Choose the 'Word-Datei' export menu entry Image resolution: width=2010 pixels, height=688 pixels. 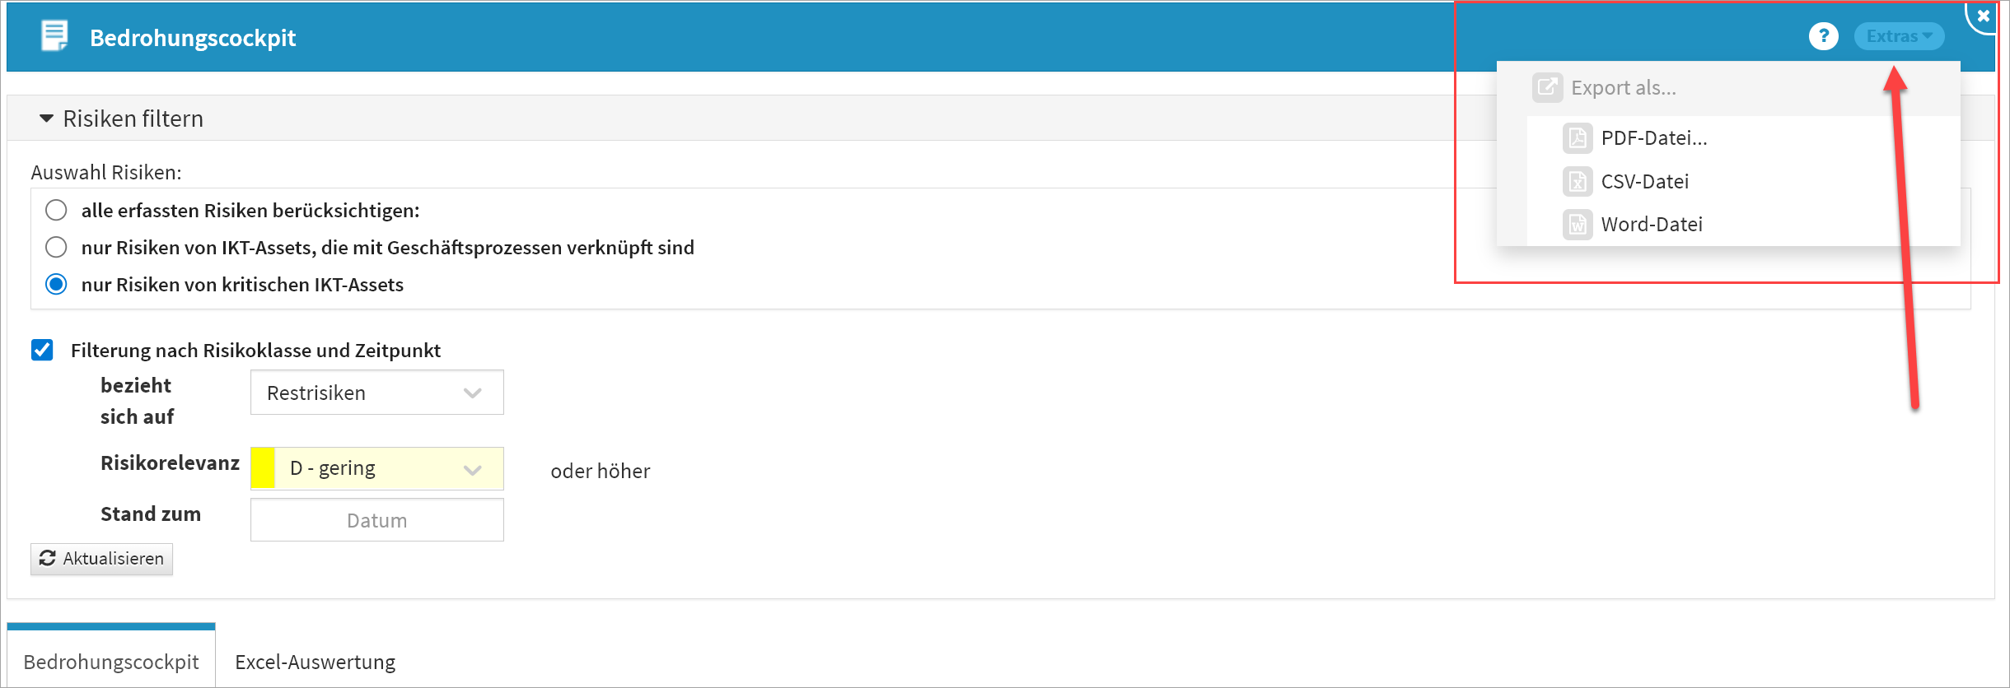point(1651,224)
